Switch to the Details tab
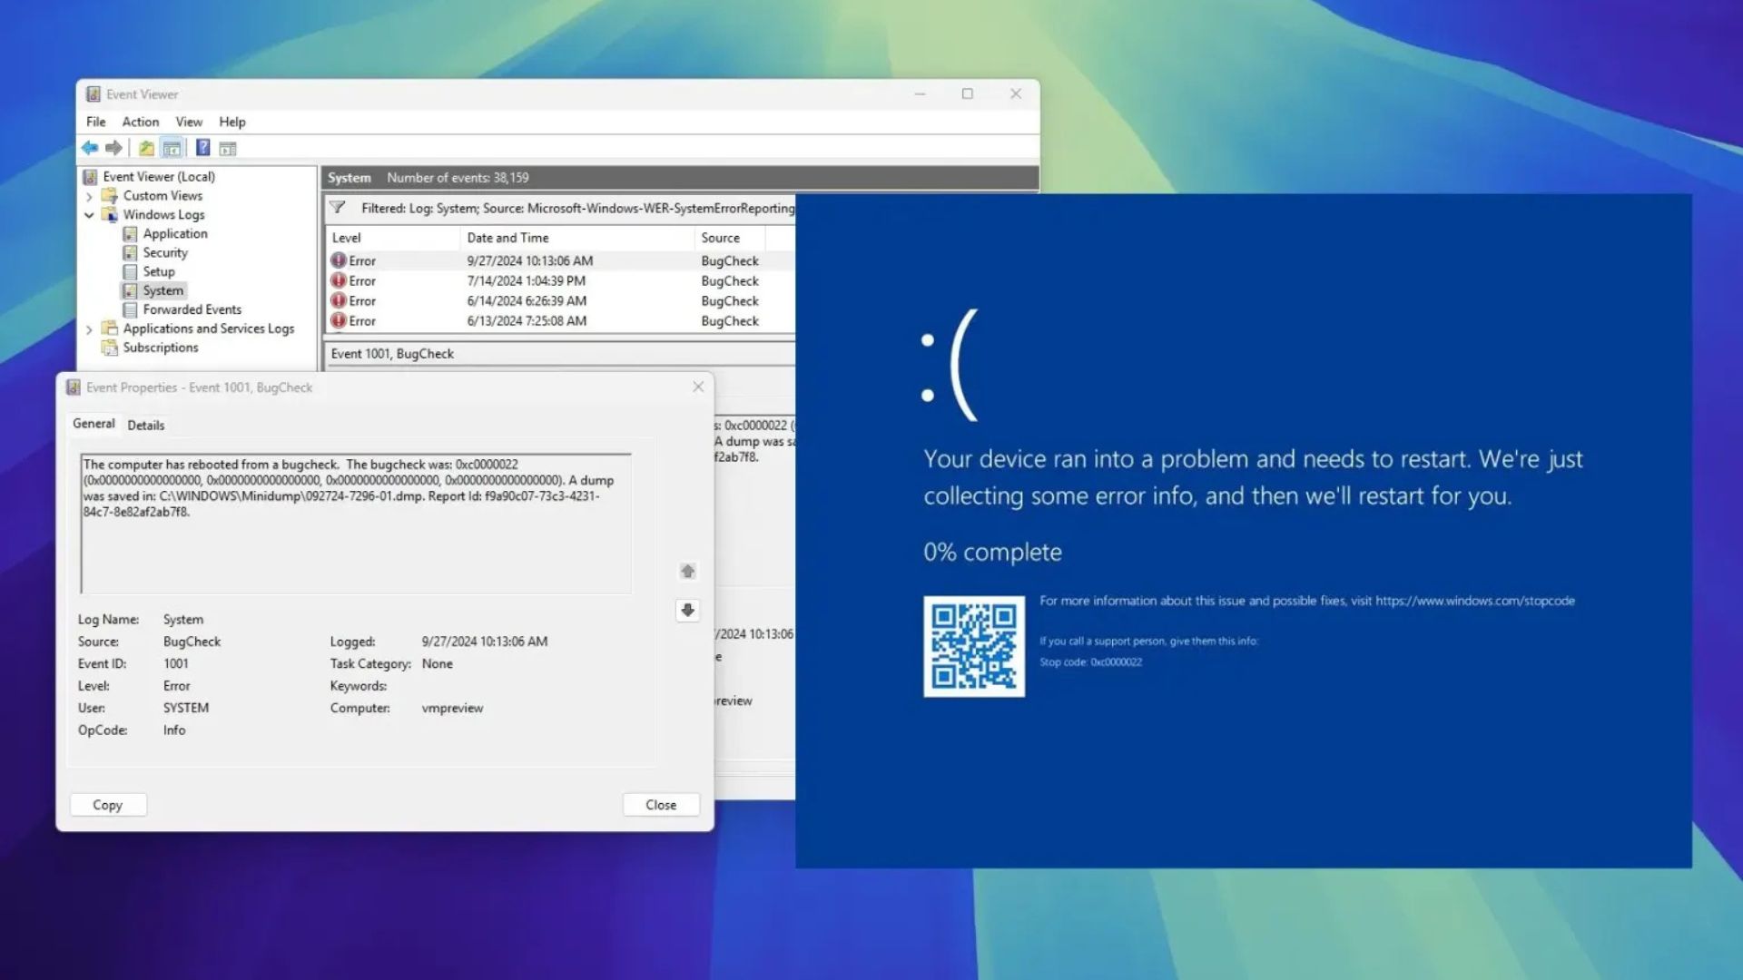 (146, 425)
